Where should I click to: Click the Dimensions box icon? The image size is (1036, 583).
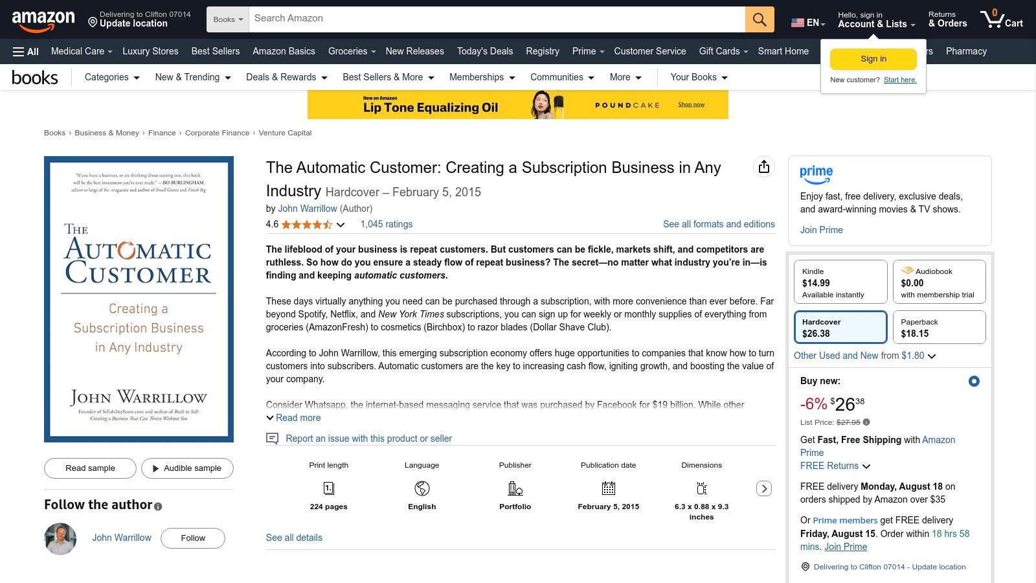702,488
